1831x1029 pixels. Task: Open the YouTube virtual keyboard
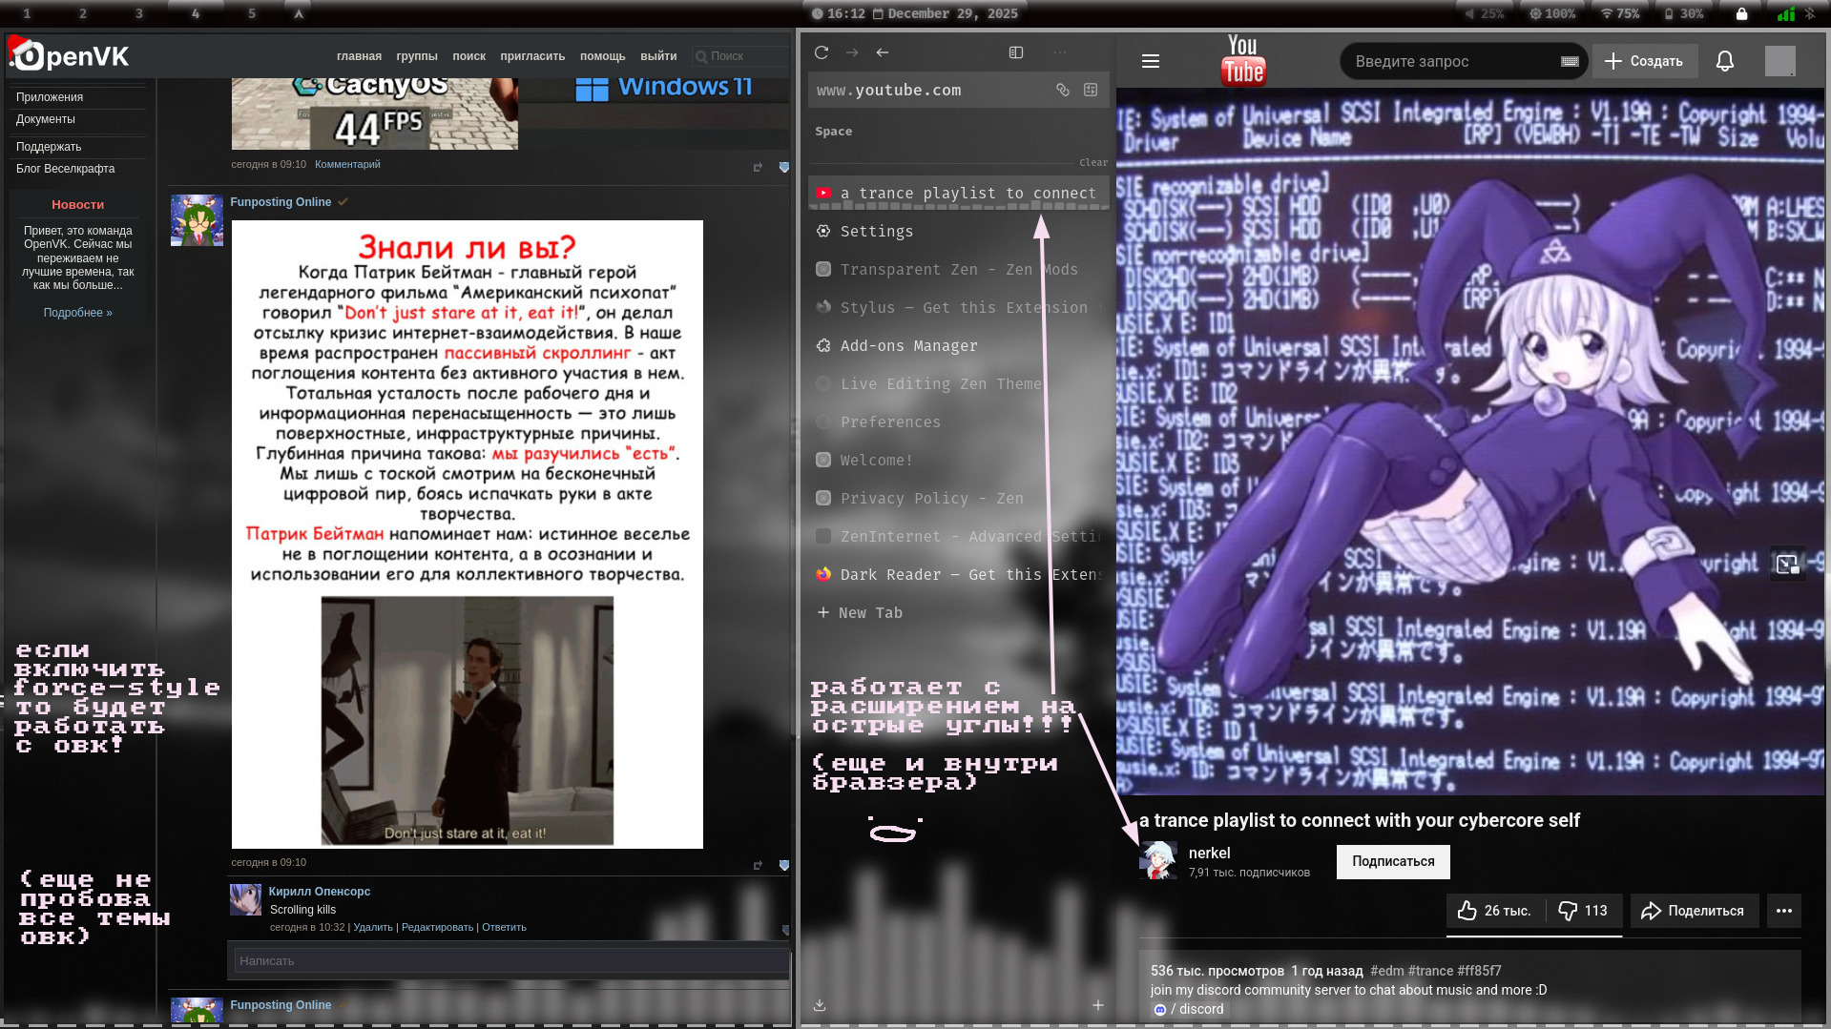click(1570, 61)
